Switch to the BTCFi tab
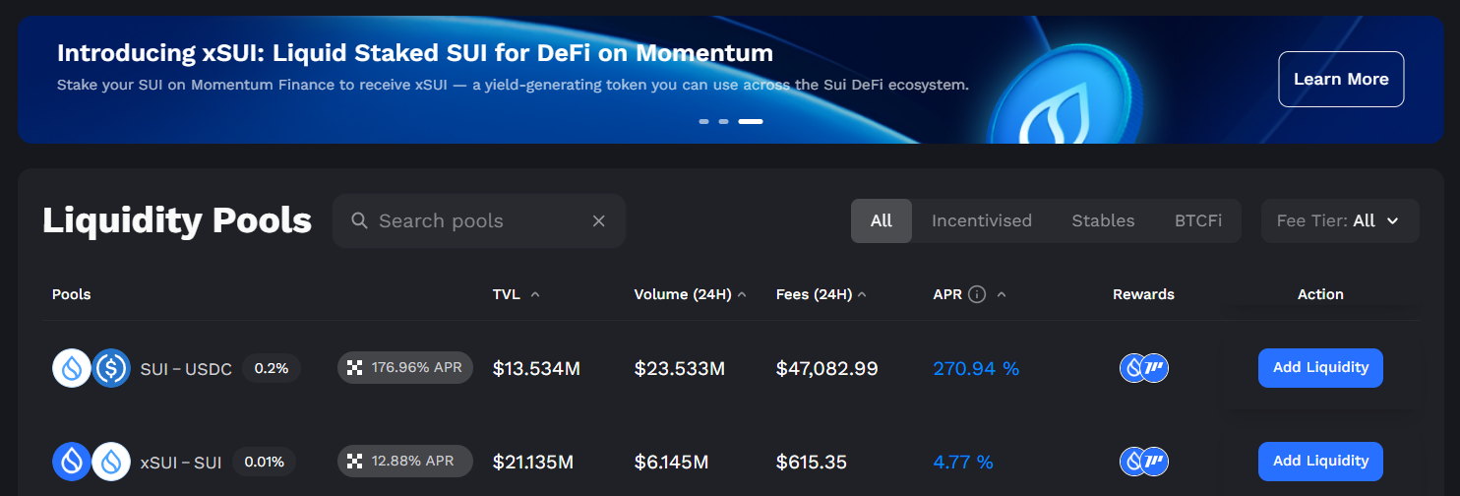 click(1198, 220)
